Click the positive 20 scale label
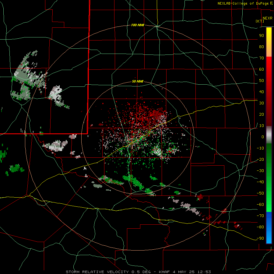Screen dimensions: 274x274 click(262, 114)
